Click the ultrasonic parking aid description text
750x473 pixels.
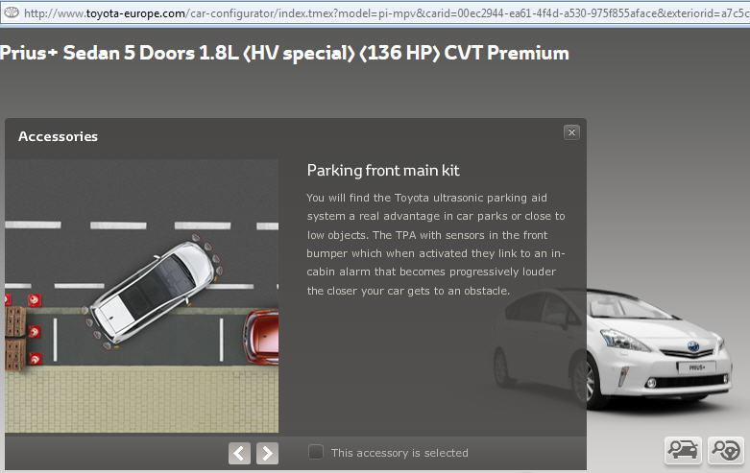[436, 244]
